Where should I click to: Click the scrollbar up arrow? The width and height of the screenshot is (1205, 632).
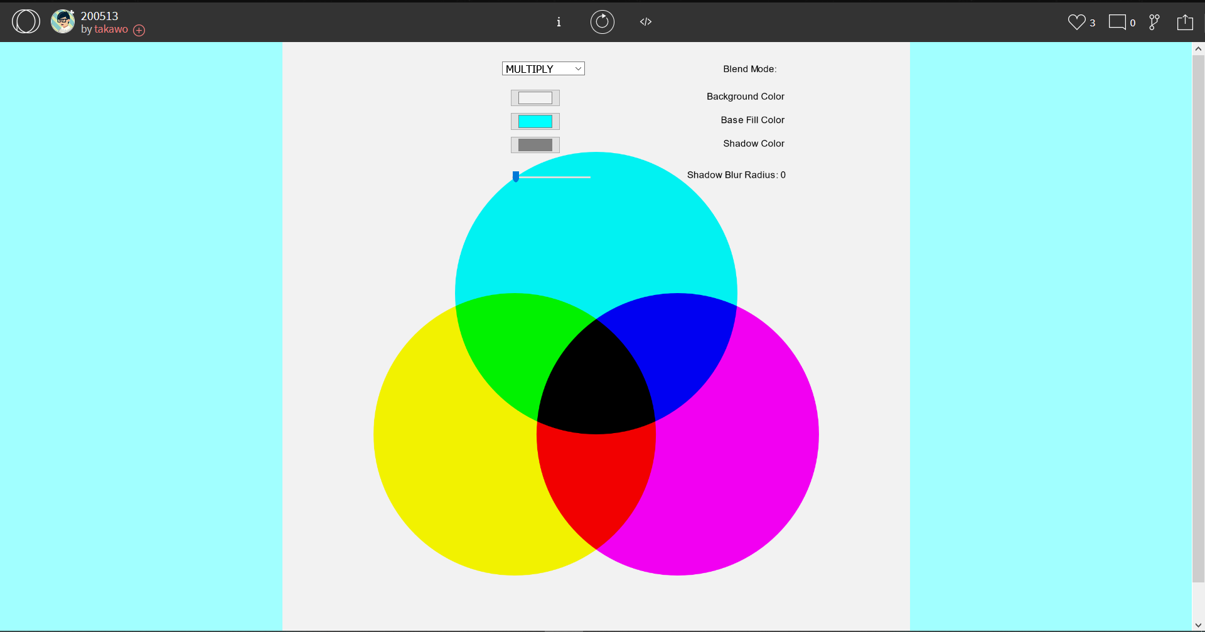(x=1198, y=49)
